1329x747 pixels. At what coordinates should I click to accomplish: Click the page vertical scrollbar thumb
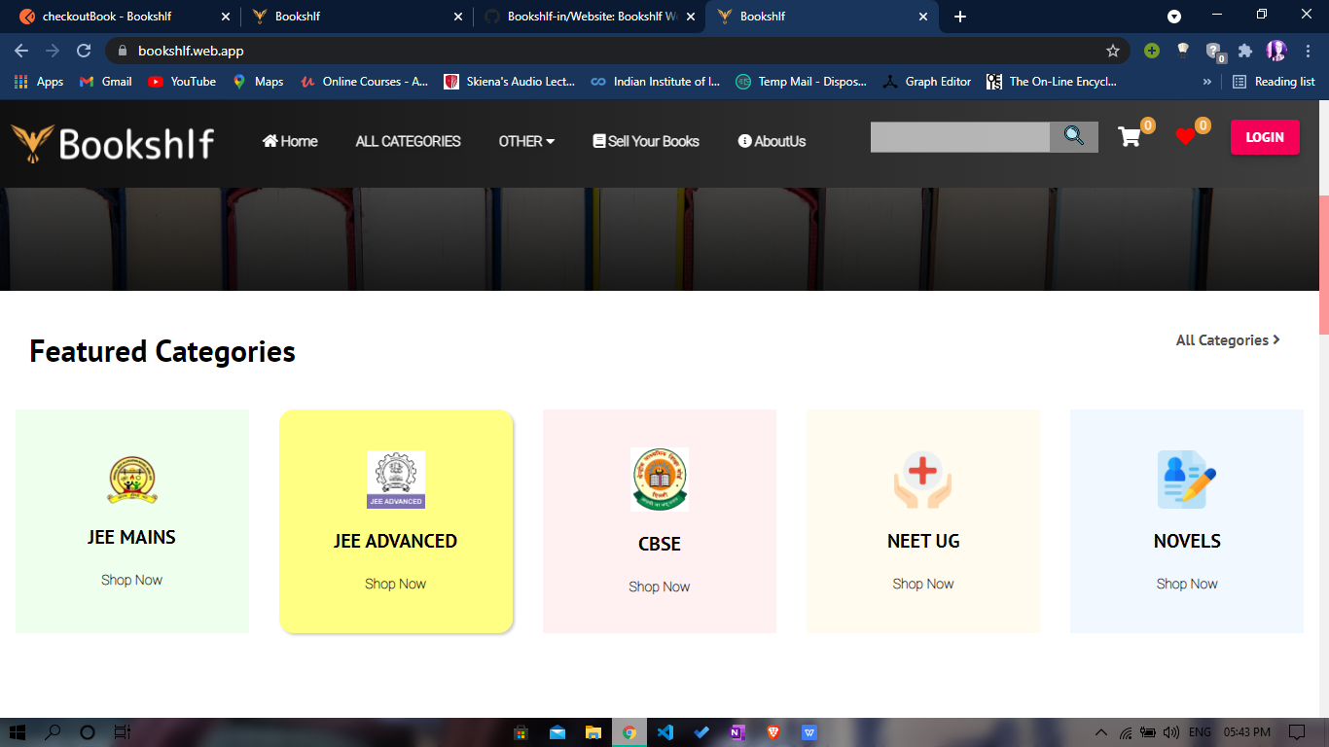pyautogui.click(x=1324, y=265)
